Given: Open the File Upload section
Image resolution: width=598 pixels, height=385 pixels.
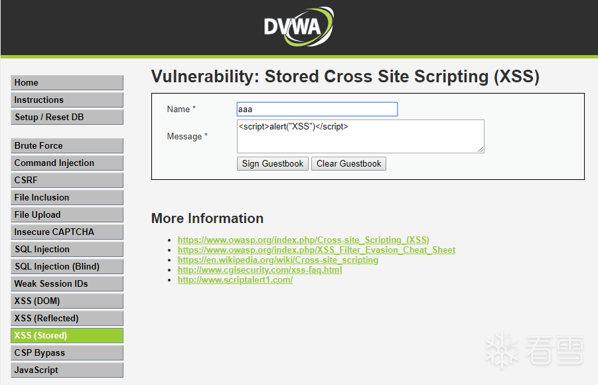Looking at the screenshot, I should [67, 214].
